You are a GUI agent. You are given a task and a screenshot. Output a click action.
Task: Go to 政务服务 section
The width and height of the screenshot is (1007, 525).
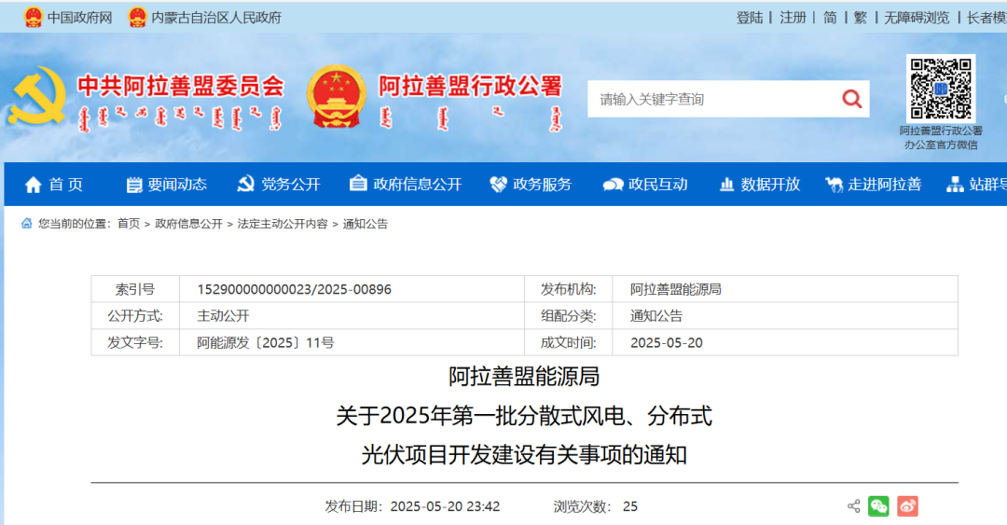click(x=531, y=185)
